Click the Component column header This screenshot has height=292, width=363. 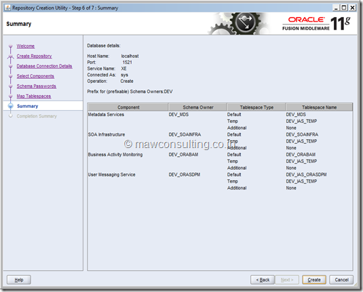(128, 107)
